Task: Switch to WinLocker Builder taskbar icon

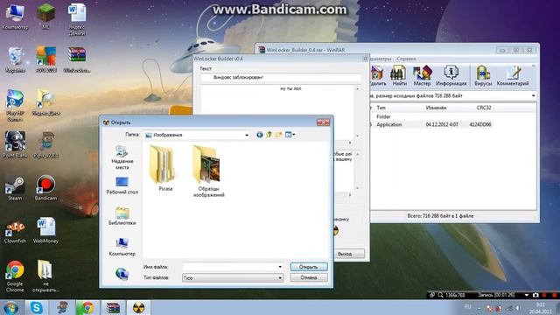Action: 138,308
